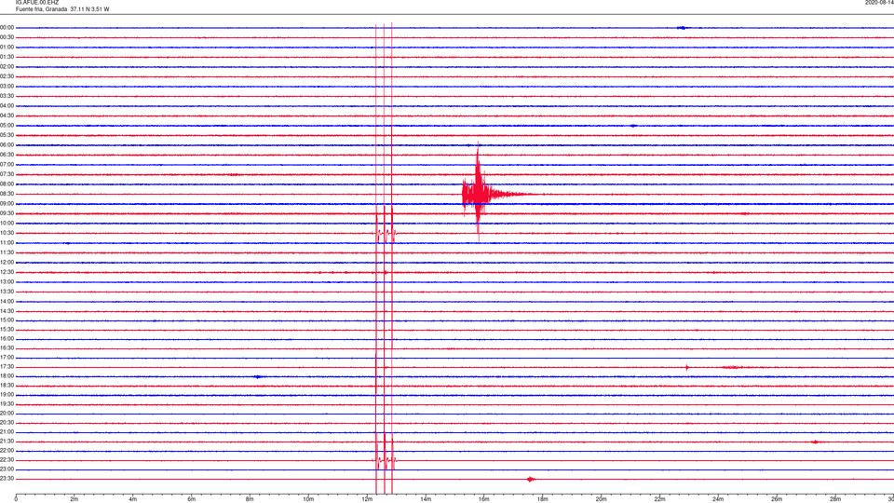Click the 15:30 time label
Image resolution: width=894 pixels, height=503 pixels.
coord(7,330)
